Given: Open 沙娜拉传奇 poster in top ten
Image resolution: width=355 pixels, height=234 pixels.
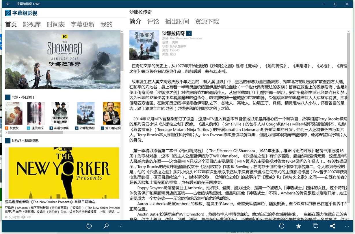Looking at the screenshot, I should point(86,113).
